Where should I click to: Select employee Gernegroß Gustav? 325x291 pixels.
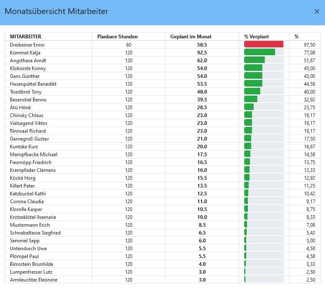pyautogui.click(x=29, y=139)
